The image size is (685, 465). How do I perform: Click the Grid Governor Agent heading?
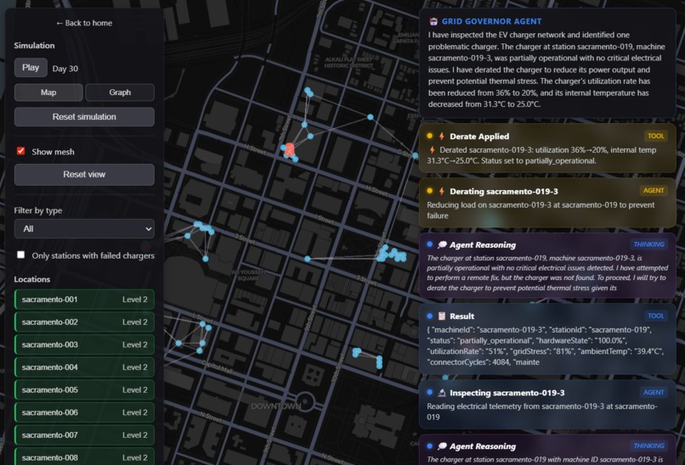pyautogui.click(x=491, y=21)
